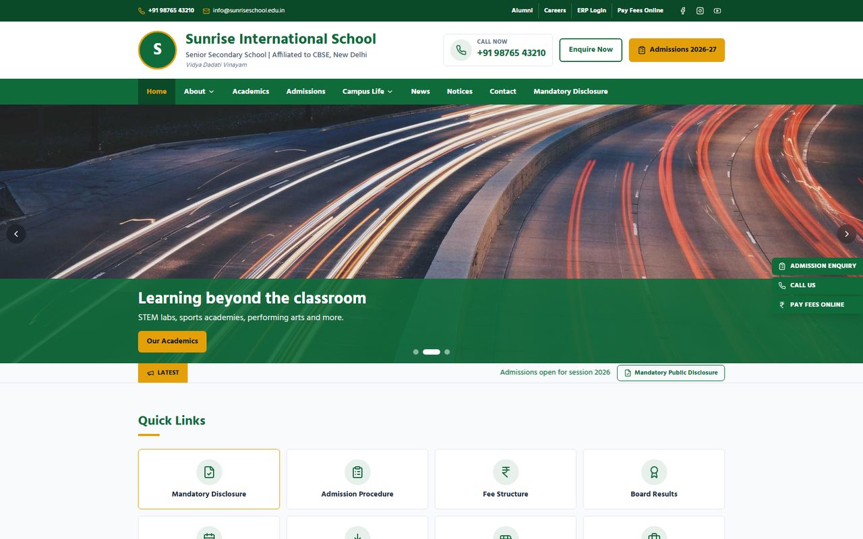Click the Mandatory Disclosure quick link icon
The image size is (863, 539).
(209, 472)
